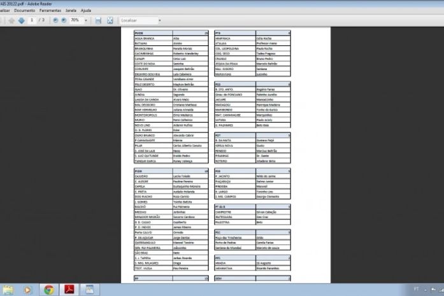Click the fit full page icon
Viewport: 444px width, 296px height.
(110, 20)
